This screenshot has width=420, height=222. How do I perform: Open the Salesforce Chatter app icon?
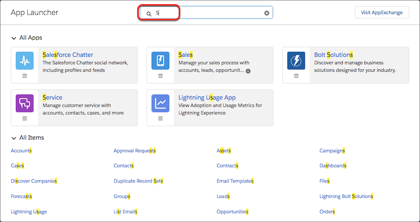(x=25, y=61)
